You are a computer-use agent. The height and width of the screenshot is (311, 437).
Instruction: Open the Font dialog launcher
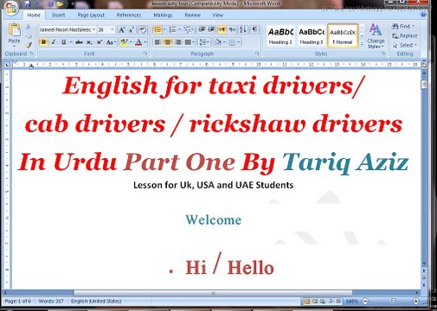(145, 54)
